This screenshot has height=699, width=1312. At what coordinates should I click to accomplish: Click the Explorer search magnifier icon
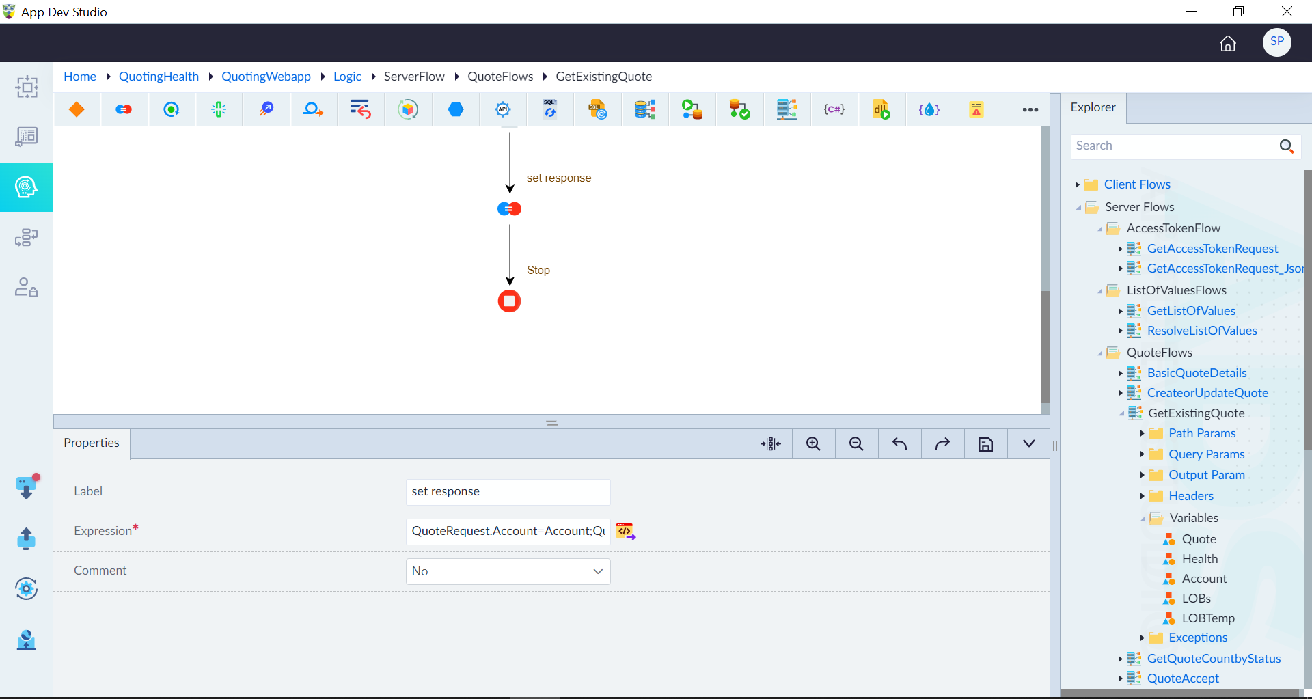tap(1286, 146)
